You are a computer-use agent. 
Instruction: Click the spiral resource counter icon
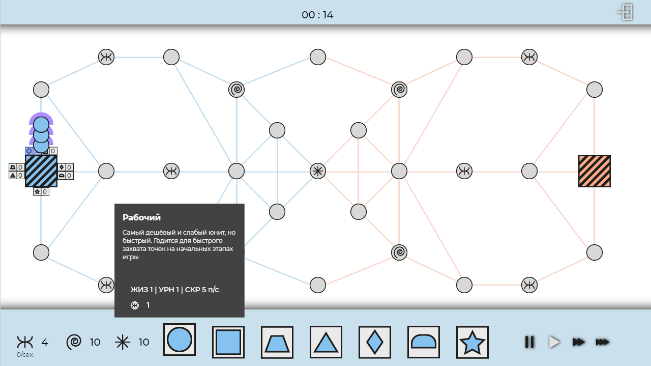[74, 342]
